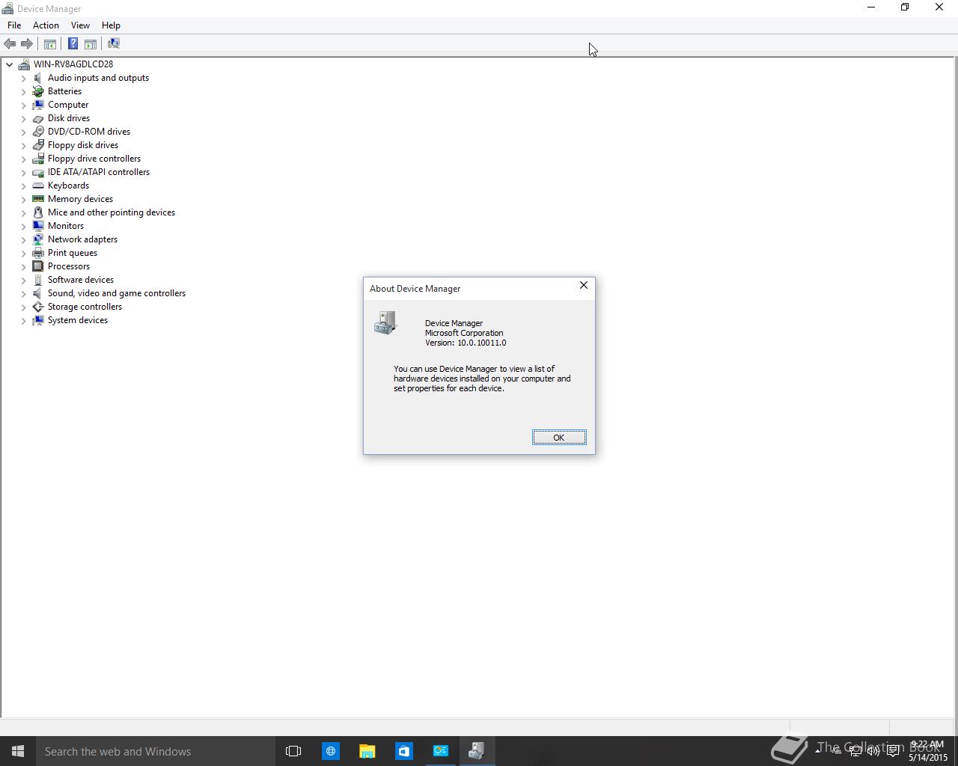Show hidden system tray icons arrow
The height and width of the screenshot is (766, 958).
pos(817,751)
